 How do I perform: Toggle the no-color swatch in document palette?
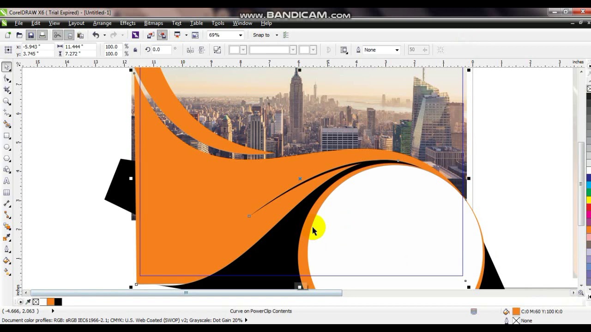pos(36,302)
